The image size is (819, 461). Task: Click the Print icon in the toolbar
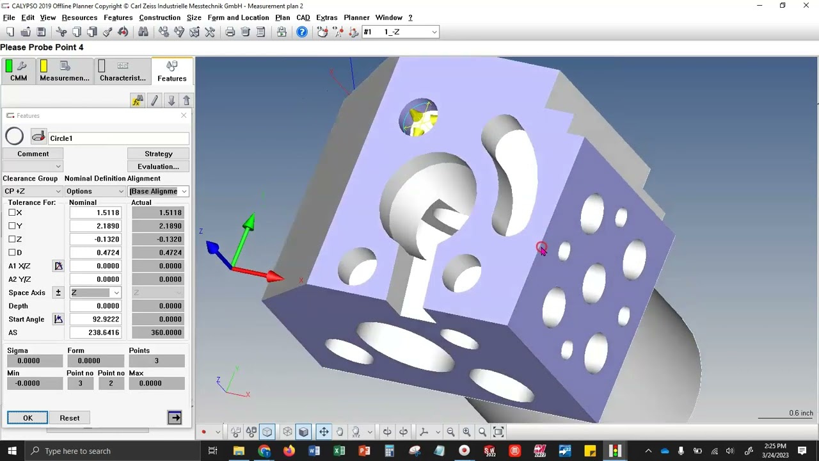tap(230, 32)
